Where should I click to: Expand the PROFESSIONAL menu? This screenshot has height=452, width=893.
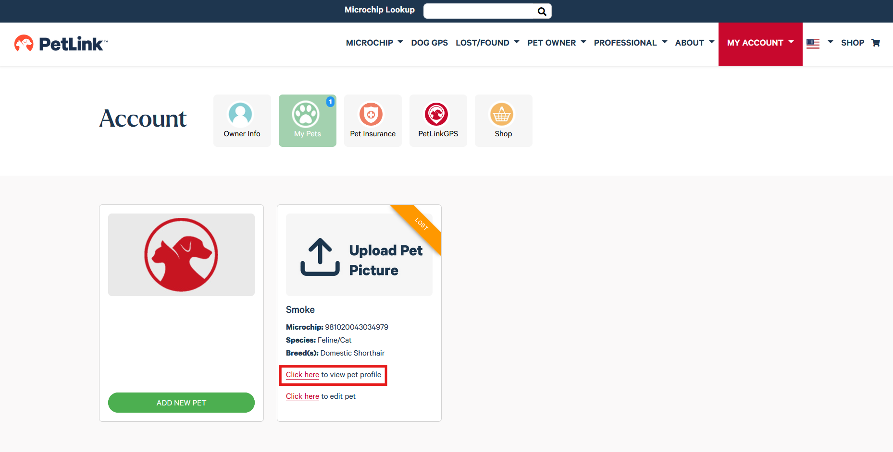pyautogui.click(x=631, y=43)
